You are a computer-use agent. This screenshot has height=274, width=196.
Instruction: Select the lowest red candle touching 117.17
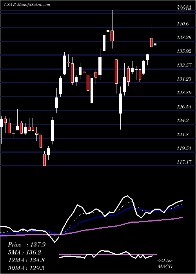click(x=45, y=160)
